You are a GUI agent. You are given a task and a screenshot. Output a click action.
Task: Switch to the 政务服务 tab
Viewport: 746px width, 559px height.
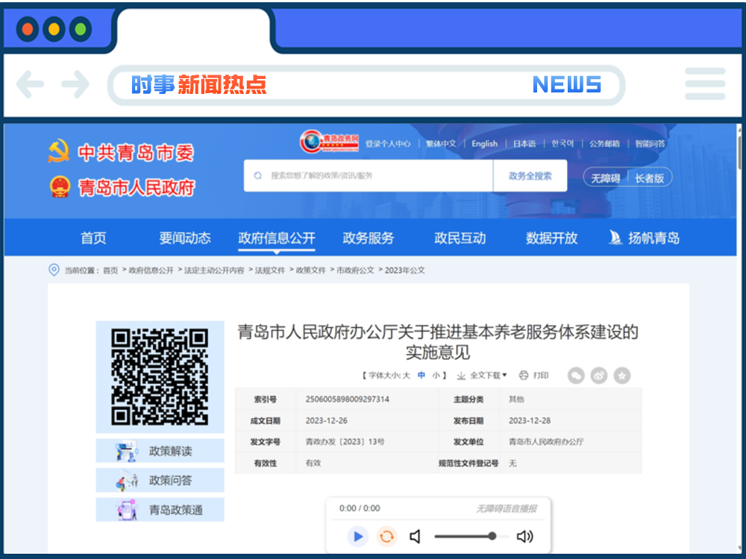pos(369,238)
